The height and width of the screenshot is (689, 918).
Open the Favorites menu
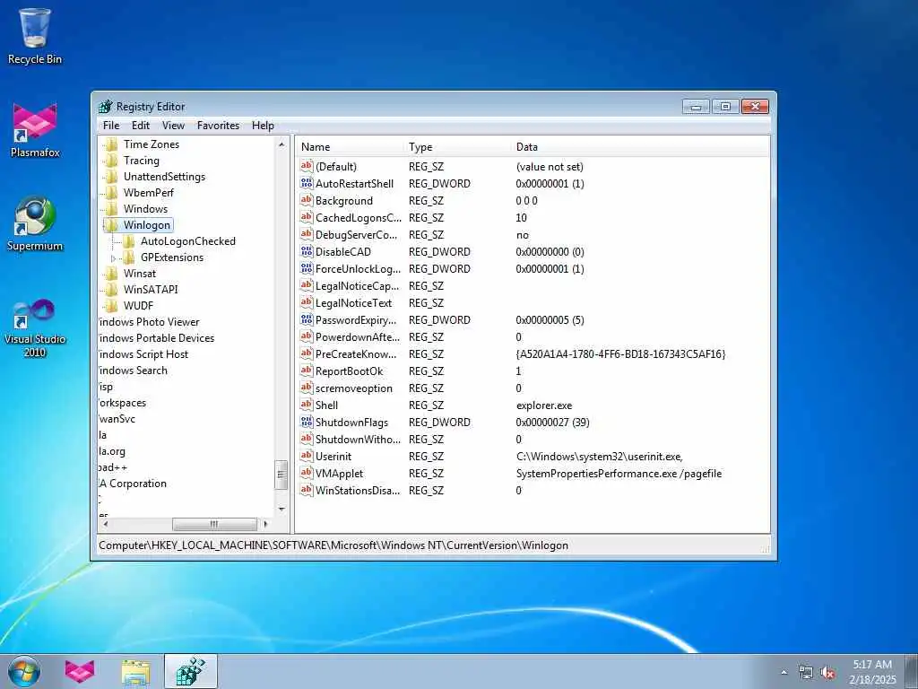pos(219,126)
